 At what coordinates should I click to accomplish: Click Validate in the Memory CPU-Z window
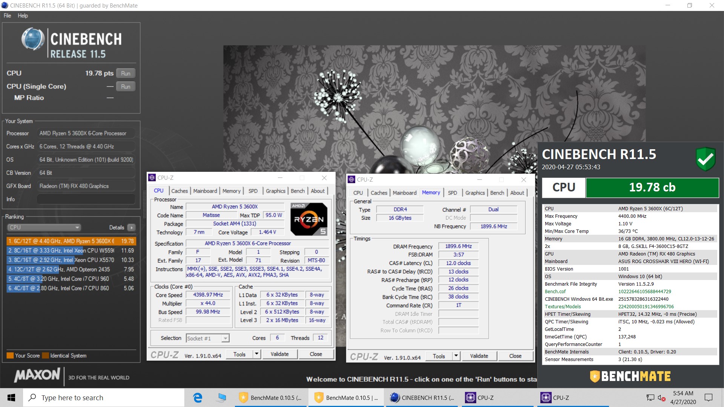(479, 356)
